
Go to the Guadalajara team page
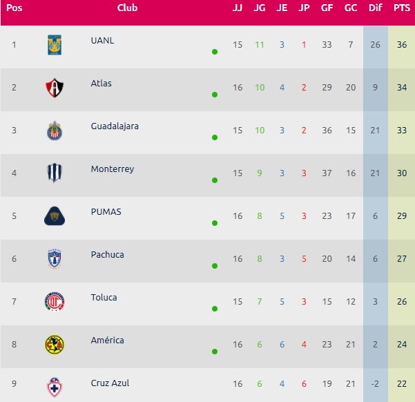115,126
